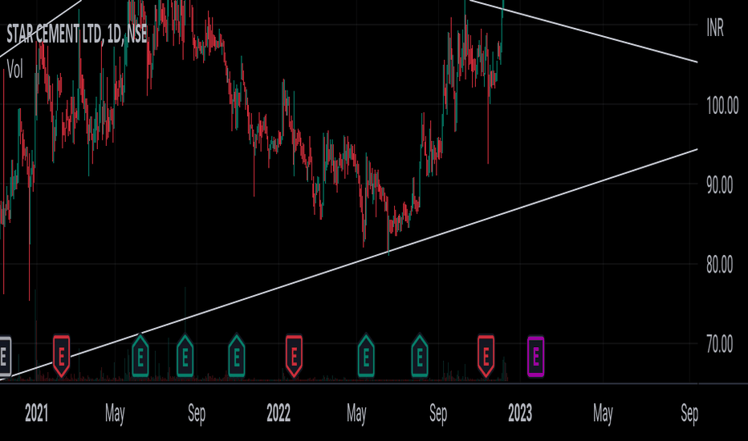
Task: Click the 80.00 price axis label
Action: tap(719, 264)
